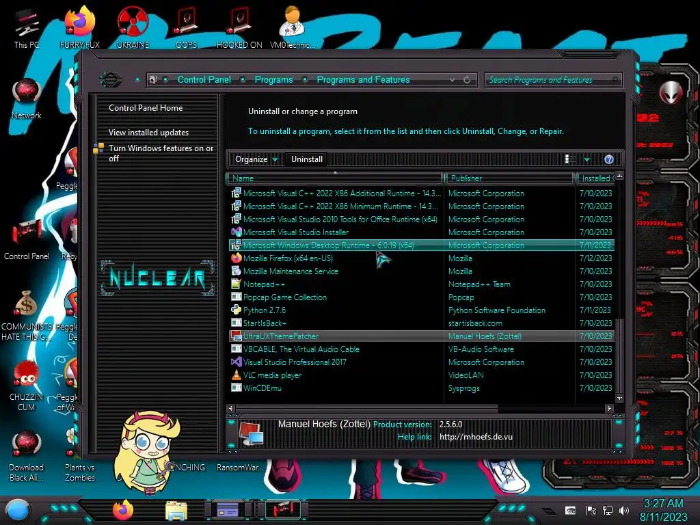
Task: Select Python 2.7.6 row
Action: (x=421, y=310)
